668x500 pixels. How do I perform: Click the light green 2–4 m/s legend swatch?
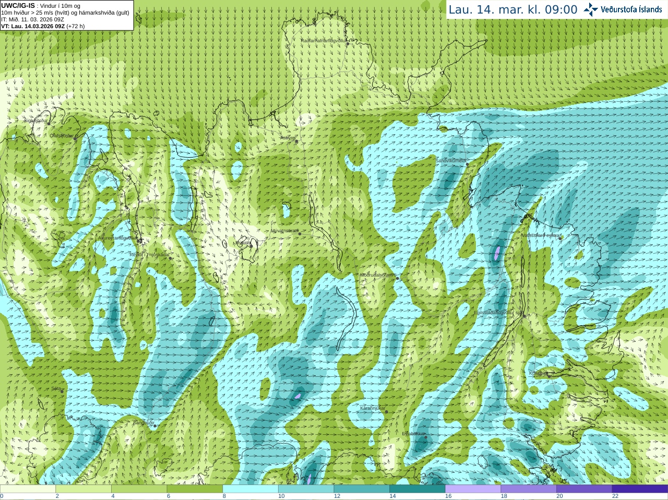point(83,489)
